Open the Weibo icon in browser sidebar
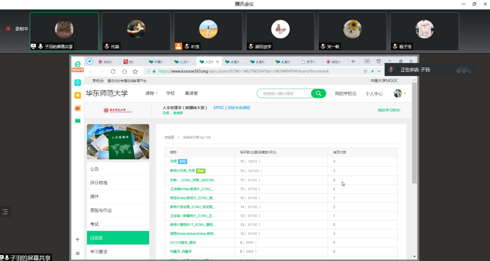 tap(78, 108)
